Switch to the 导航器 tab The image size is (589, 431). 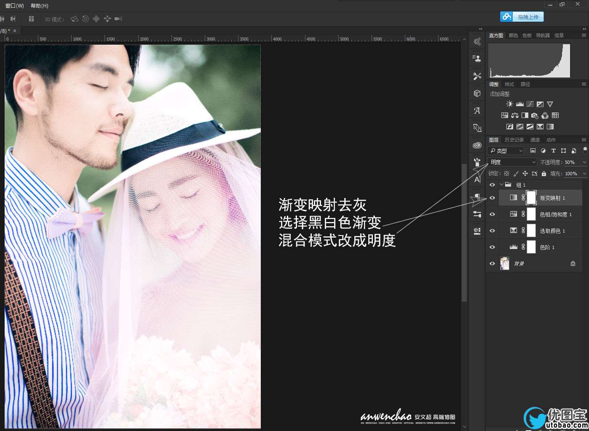543,35
